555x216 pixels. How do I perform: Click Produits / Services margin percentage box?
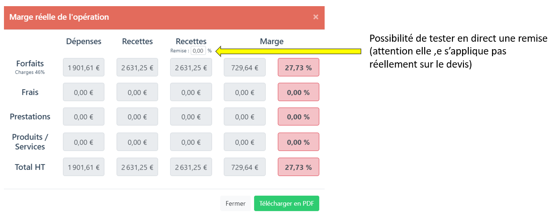[298, 142]
